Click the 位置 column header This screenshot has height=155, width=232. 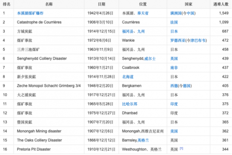[143, 4]
